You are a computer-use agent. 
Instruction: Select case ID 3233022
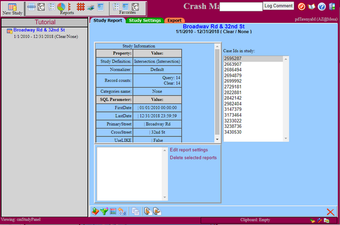(x=253, y=120)
